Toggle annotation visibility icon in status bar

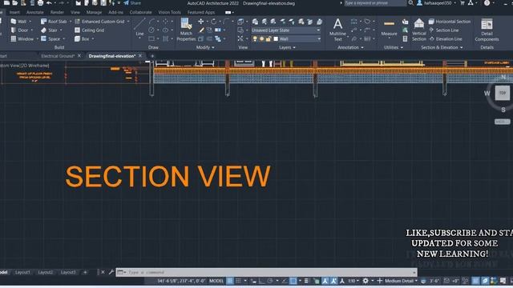(x=325, y=281)
